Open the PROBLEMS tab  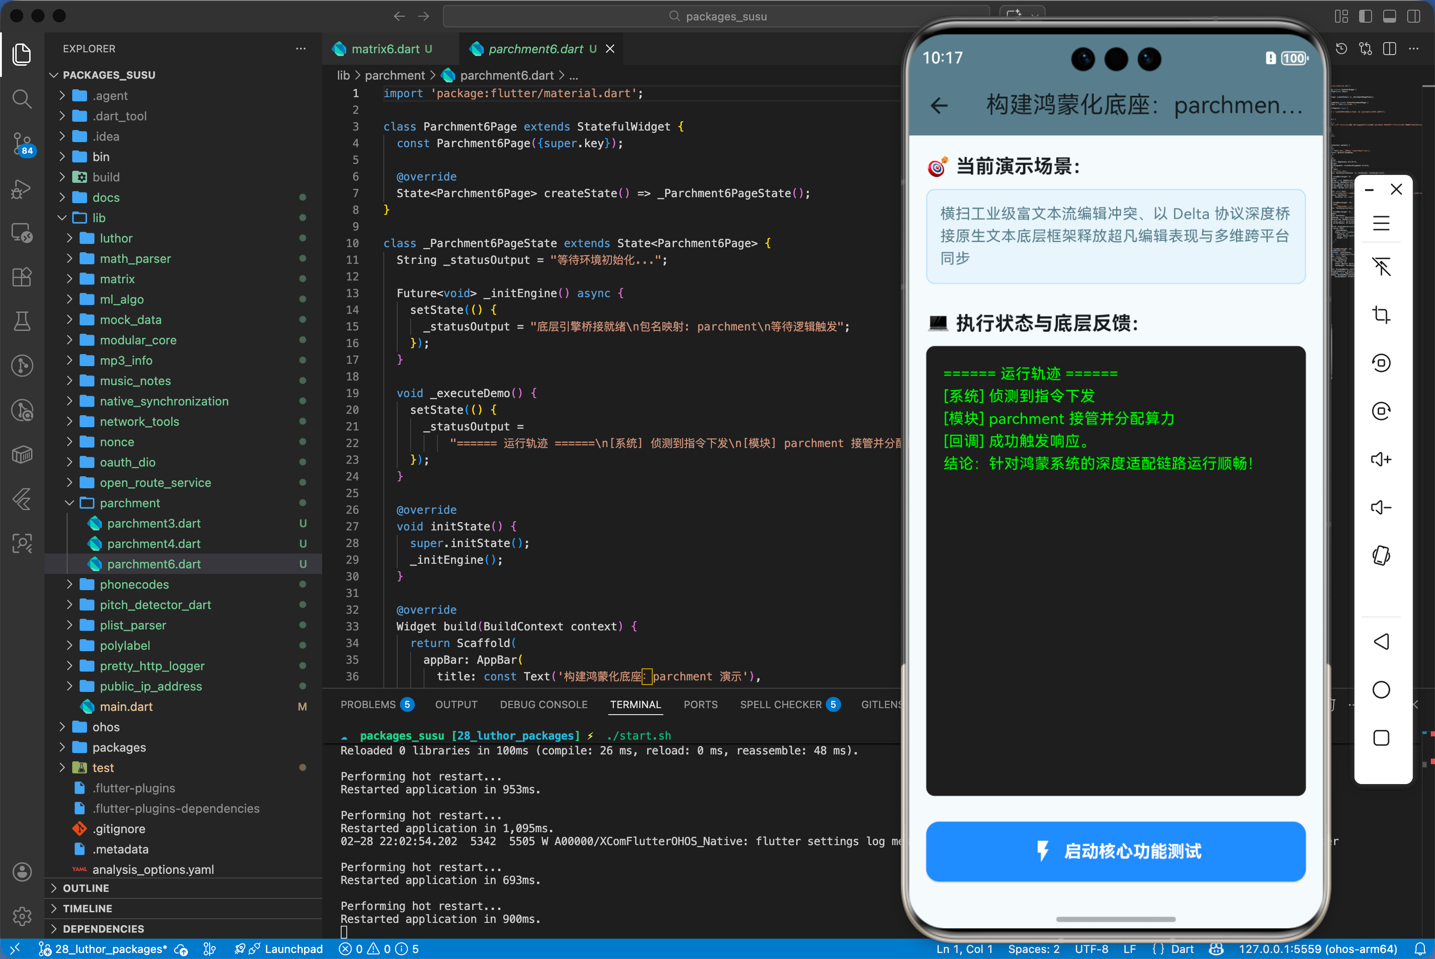[x=370, y=704]
